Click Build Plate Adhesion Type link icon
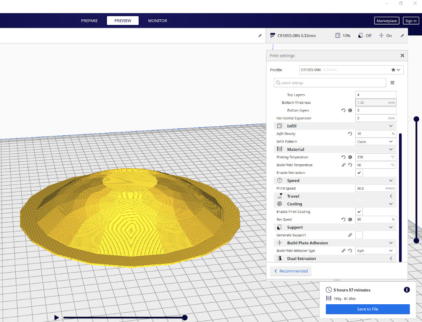 point(343,251)
